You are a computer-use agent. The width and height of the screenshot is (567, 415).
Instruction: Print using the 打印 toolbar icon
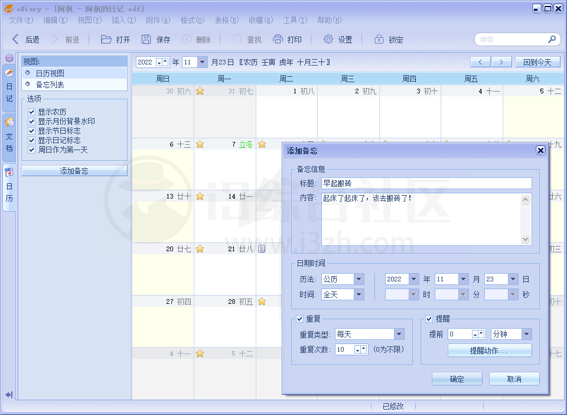[x=278, y=39]
